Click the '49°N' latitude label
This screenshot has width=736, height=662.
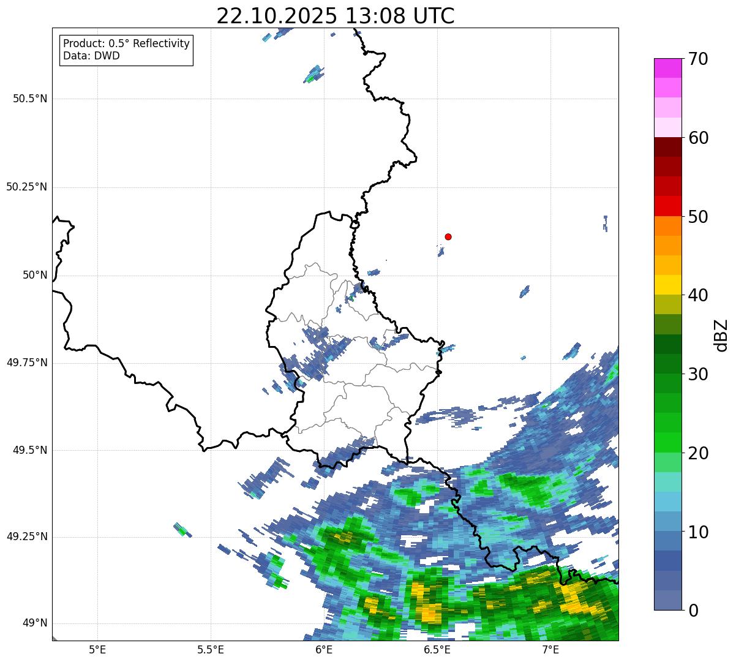tap(35, 623)
